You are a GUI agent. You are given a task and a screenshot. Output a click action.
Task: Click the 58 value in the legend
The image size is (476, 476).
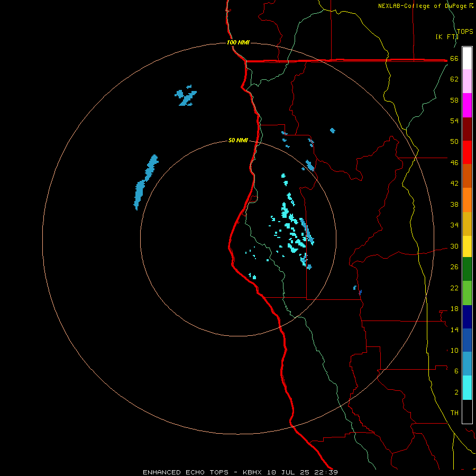coord(454,100)
